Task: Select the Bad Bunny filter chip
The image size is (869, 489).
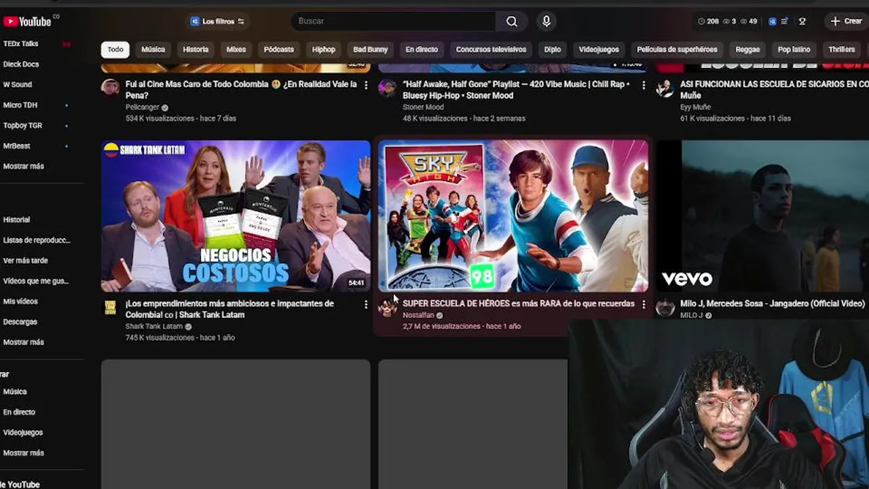Action: pos(371,50)
